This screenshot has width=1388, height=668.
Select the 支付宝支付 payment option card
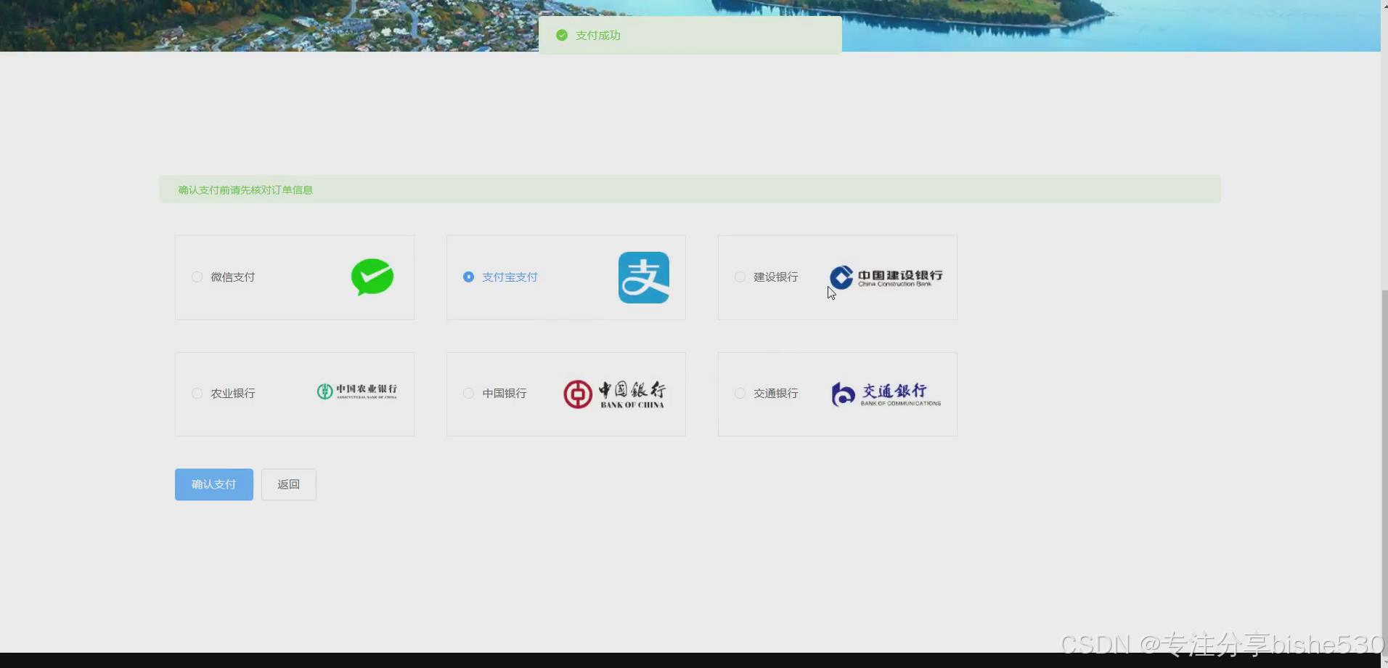[566, 277]
